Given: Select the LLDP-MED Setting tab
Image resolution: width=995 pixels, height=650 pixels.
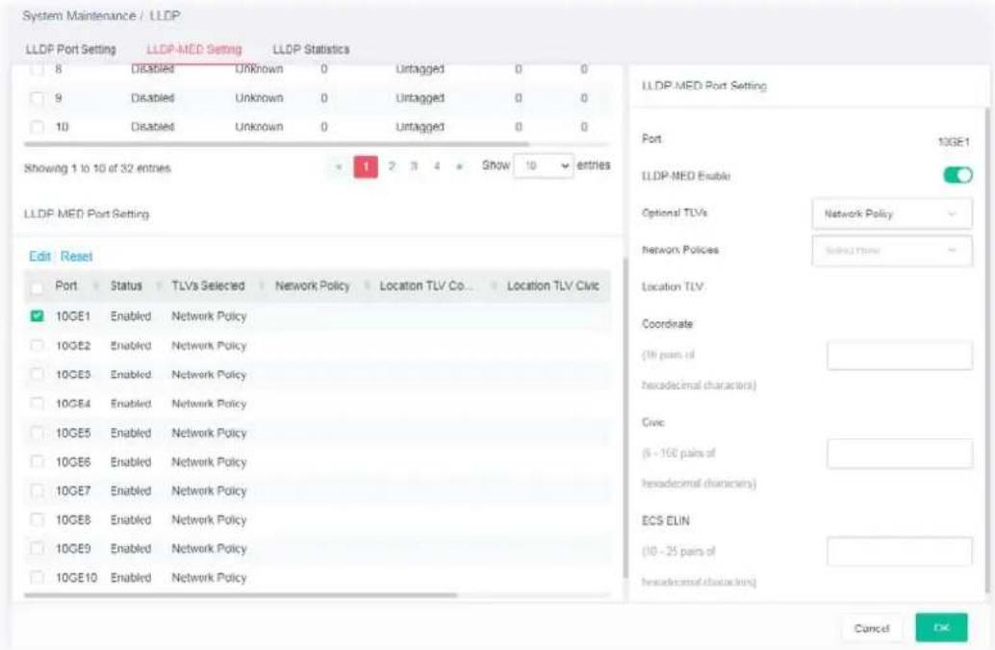Looking at the screenshot, I should [193, 49].
